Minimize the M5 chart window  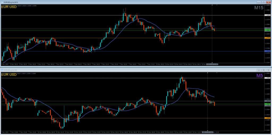click(259, 70)
